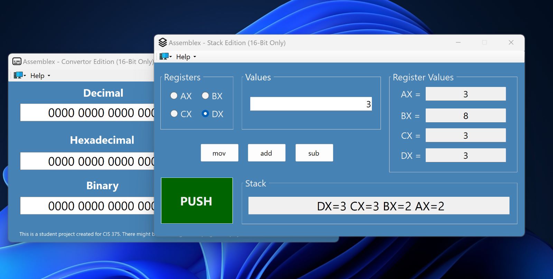Click the monitor icon in Stack Edition toolbar
The image size is (553, 279).
tap(164, 56)
